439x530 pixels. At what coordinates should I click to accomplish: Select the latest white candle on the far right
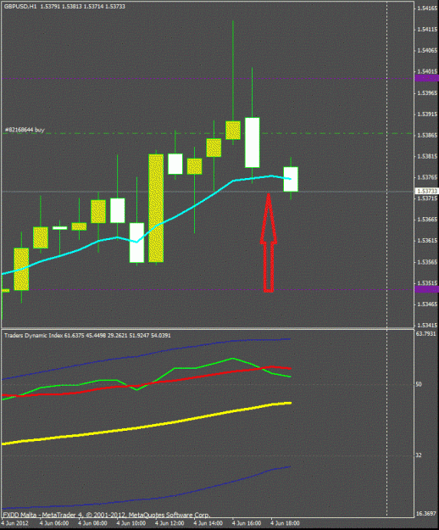tap(291, 179)
